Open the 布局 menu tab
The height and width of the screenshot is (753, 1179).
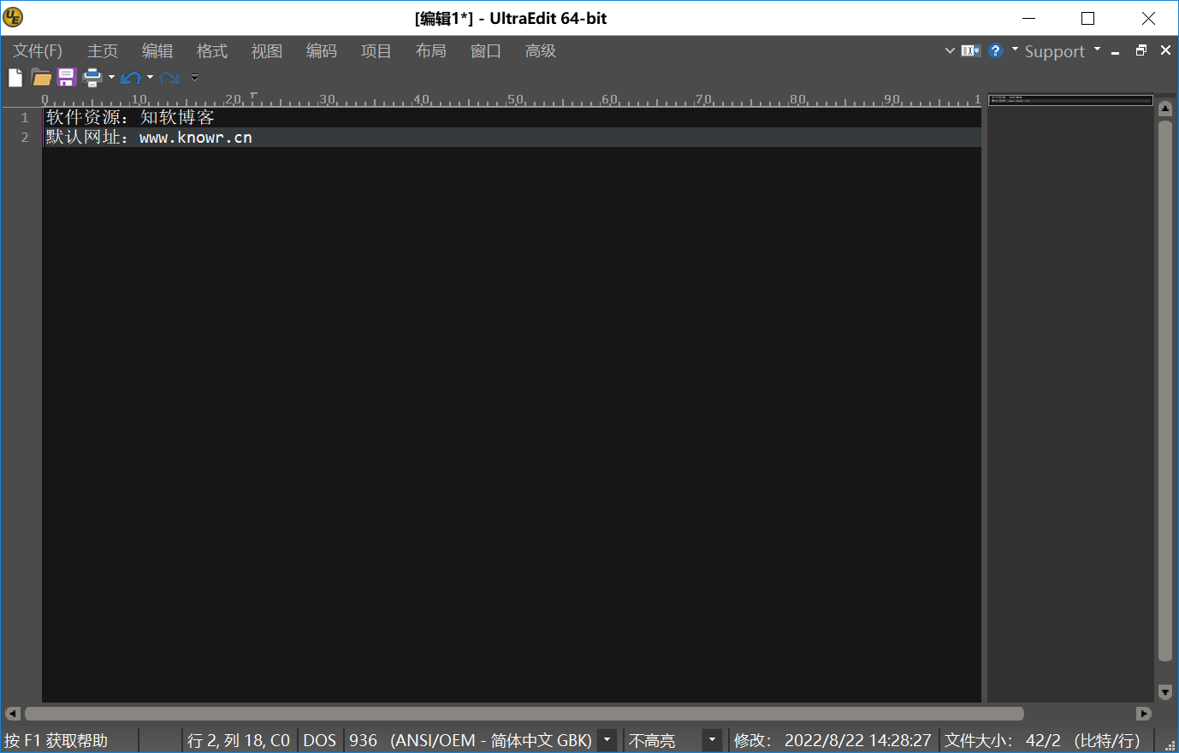click(x=431, y=51)
